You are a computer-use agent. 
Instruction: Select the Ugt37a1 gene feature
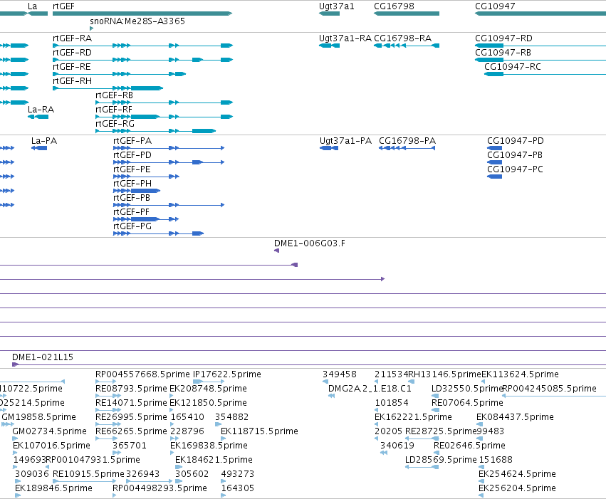pos(329,14)
